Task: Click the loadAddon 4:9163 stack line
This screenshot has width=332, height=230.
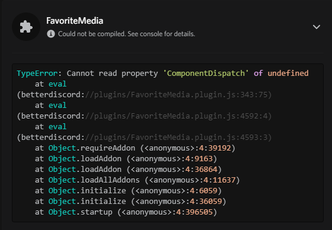Action: (126, 159)
